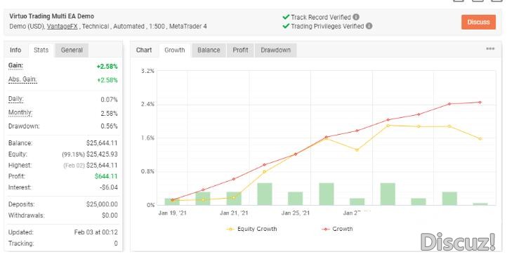Switch to the Balance chart tab
The height and width of the screenshot is (259, 507).
coord(209,50)
